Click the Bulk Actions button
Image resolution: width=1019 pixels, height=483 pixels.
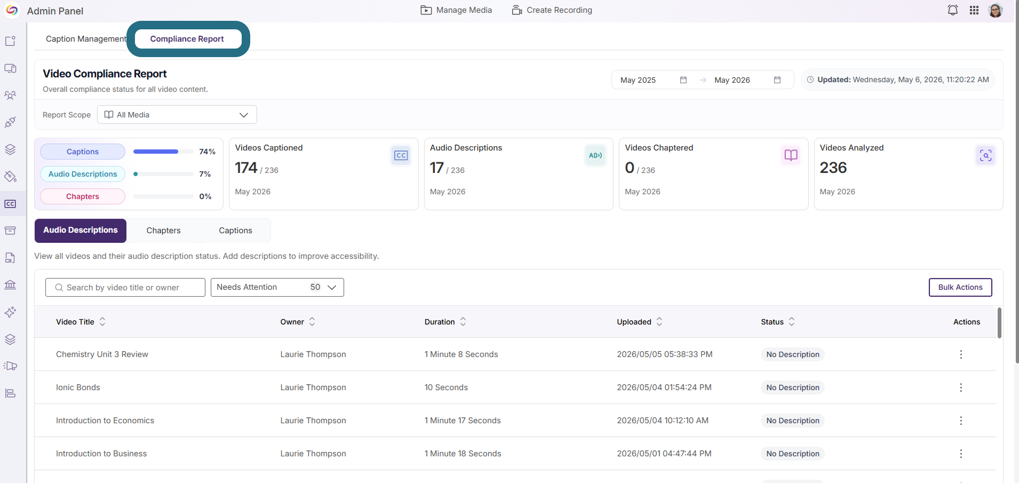tap(960, 287)
